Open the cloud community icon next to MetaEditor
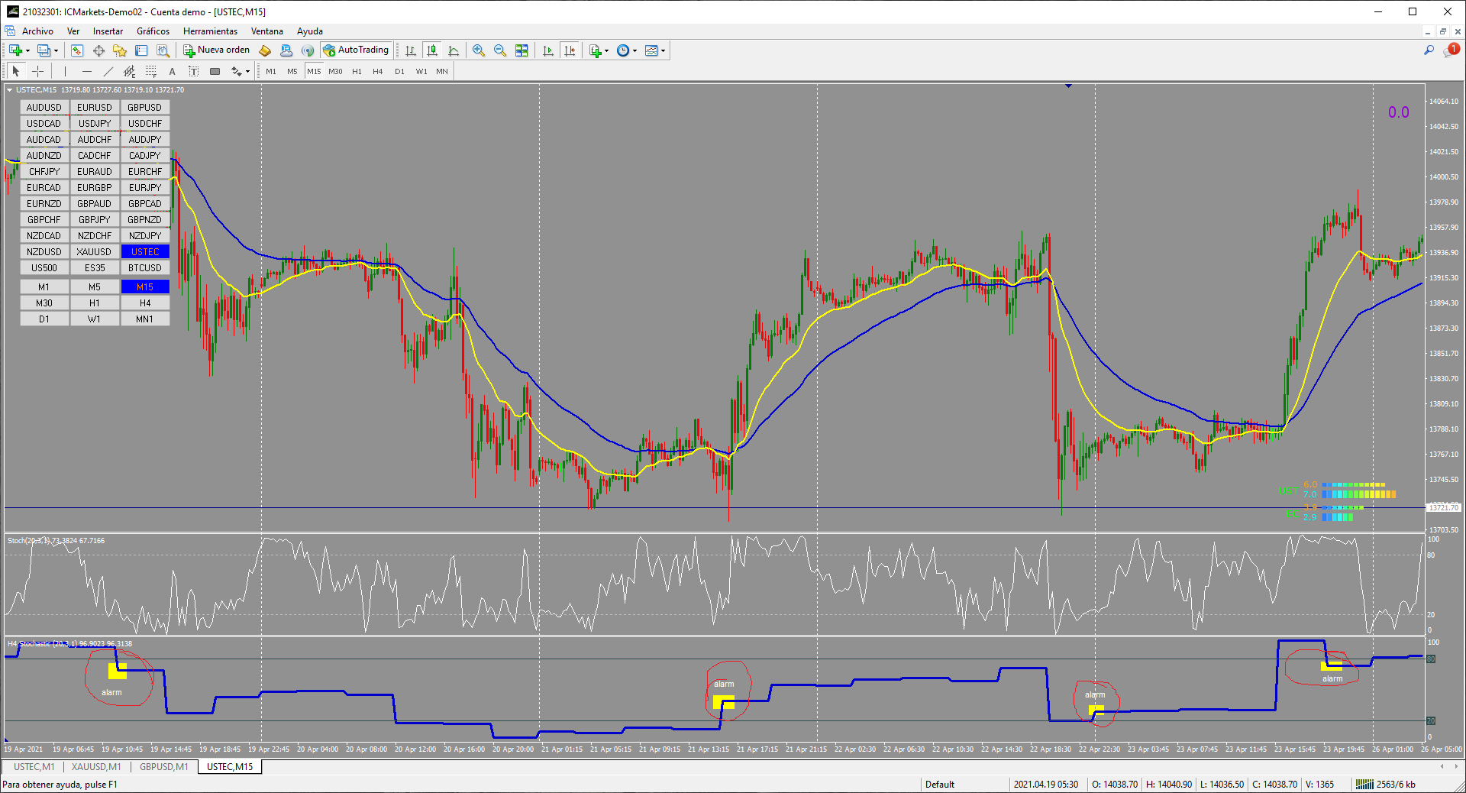Viewport: 1466px width, 793px height. click(x=286, y=50)
